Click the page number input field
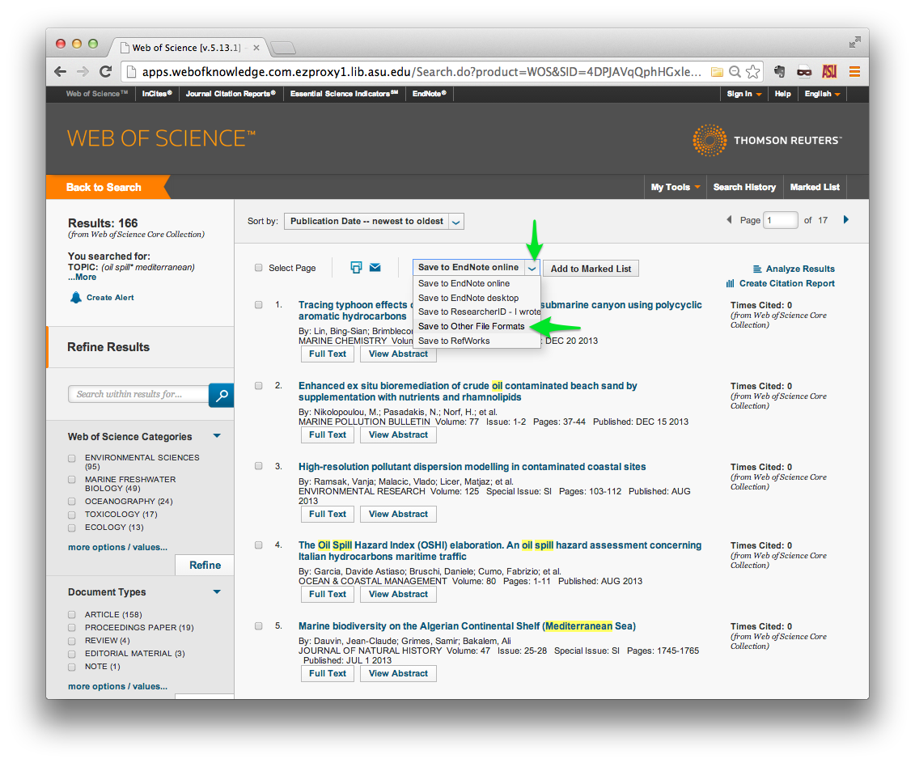 780,220
